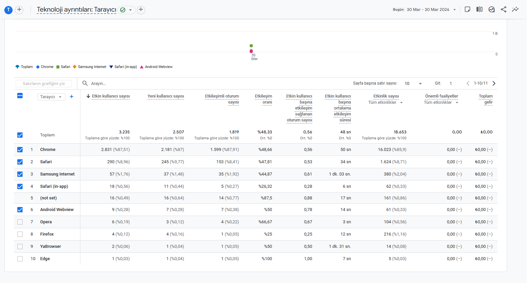Open the date range dropdown arrow
The width and height of the screenshot is (527, 283).
[455, 10]
